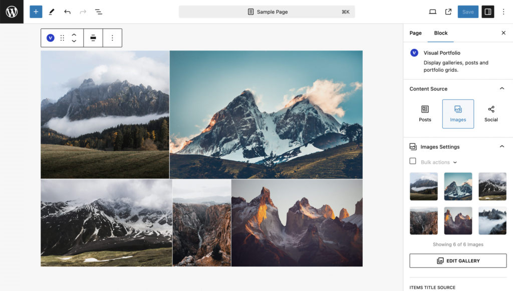Image resolution: width=513 pixels, height=291 pixels.
Task: Switch to the Page tab
Action: pyautogui.click(x=415, y=33)
